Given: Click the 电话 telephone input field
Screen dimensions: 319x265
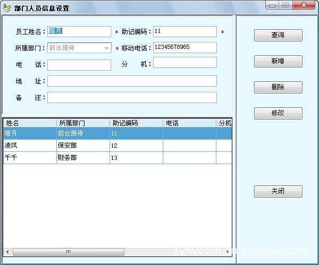Looking at the screenshot, I should pyautogui.click(x=79, y=65).
